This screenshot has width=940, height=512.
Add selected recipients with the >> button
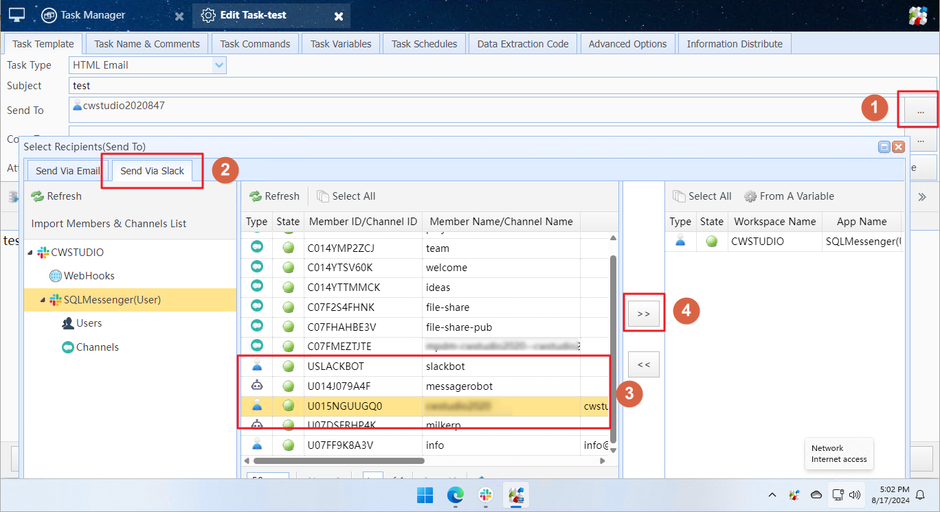click(x=644, y=314)
